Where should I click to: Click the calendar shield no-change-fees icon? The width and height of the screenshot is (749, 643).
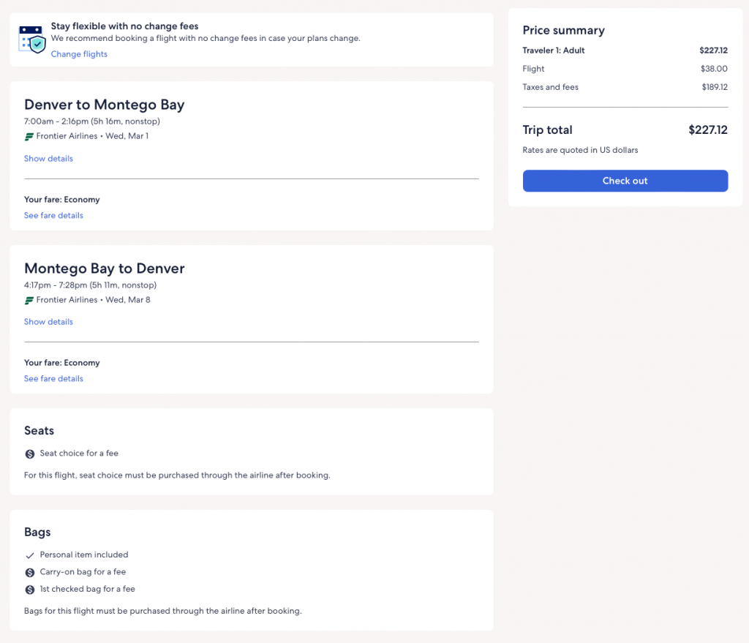coord(31,39)
